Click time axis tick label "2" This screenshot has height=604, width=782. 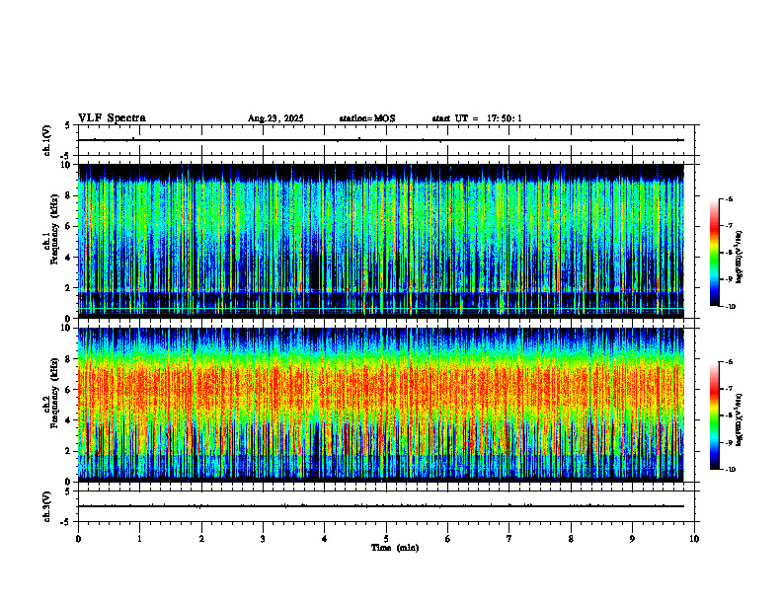coord(201,539)
